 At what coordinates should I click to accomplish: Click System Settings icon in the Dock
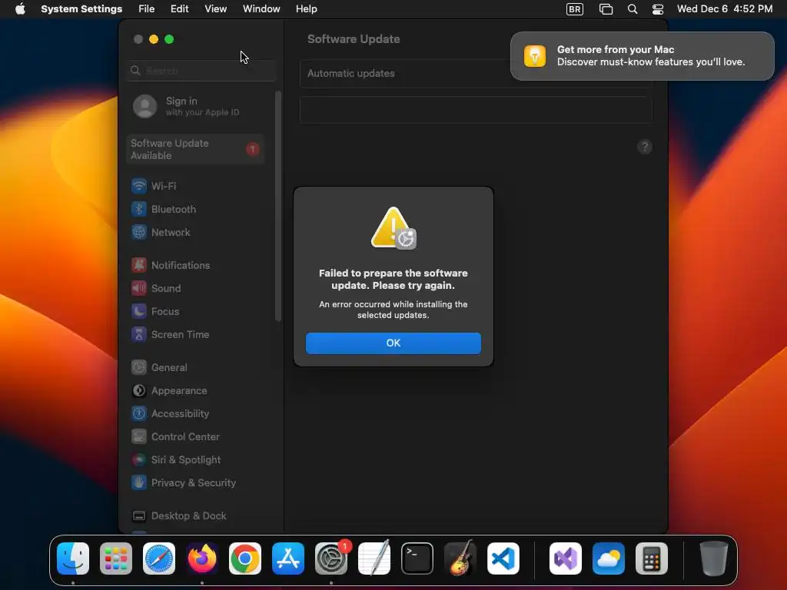[331, 559]
